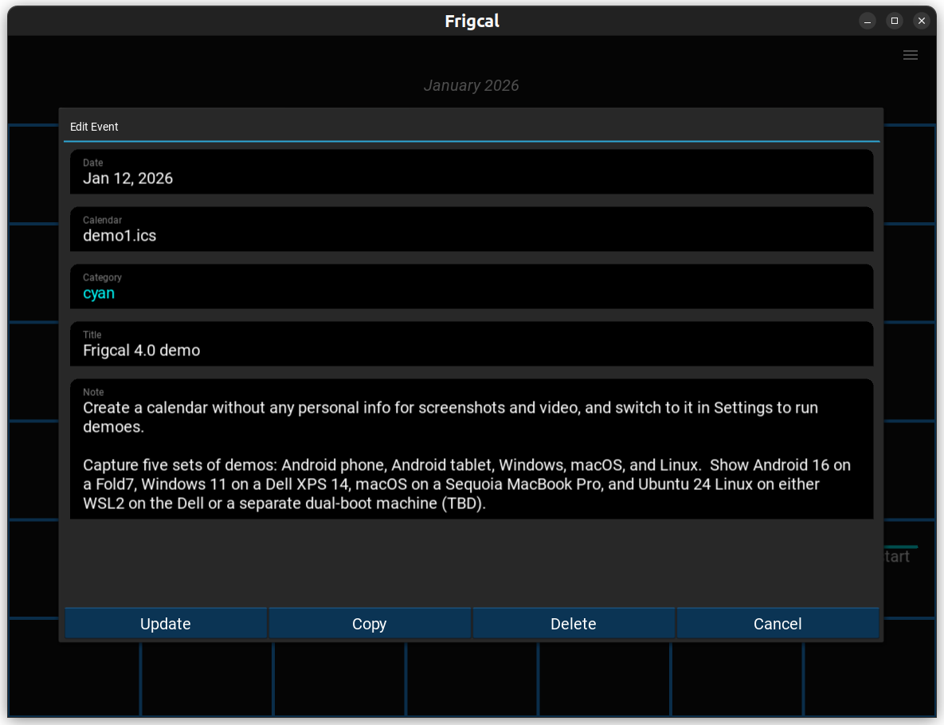Maximize the Frigcal window
The width and height of the screenshot is (944, 725).
click(895, 21)
